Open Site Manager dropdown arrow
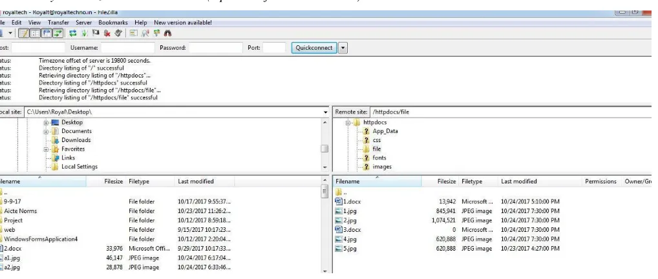Image resolution: width=658 pixels, height=279 pixels. 10,33
